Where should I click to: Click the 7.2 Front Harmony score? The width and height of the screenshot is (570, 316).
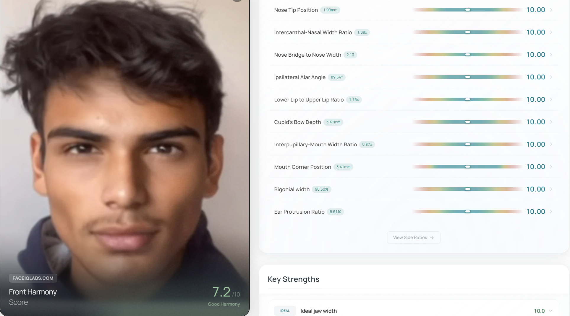tap(221, 292)
